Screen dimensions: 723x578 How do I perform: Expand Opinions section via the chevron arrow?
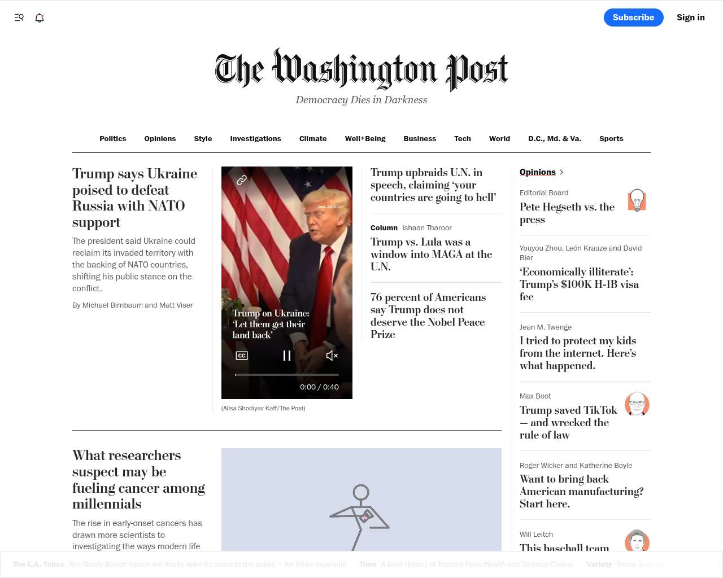point(561,172)
